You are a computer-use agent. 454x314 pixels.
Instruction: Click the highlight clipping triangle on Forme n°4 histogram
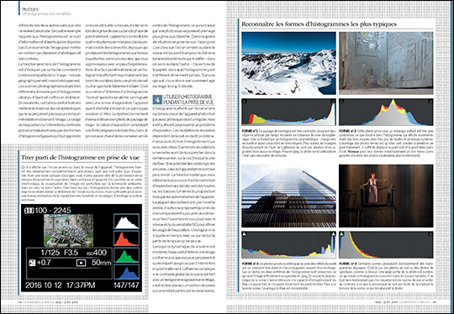pos(430,234)
